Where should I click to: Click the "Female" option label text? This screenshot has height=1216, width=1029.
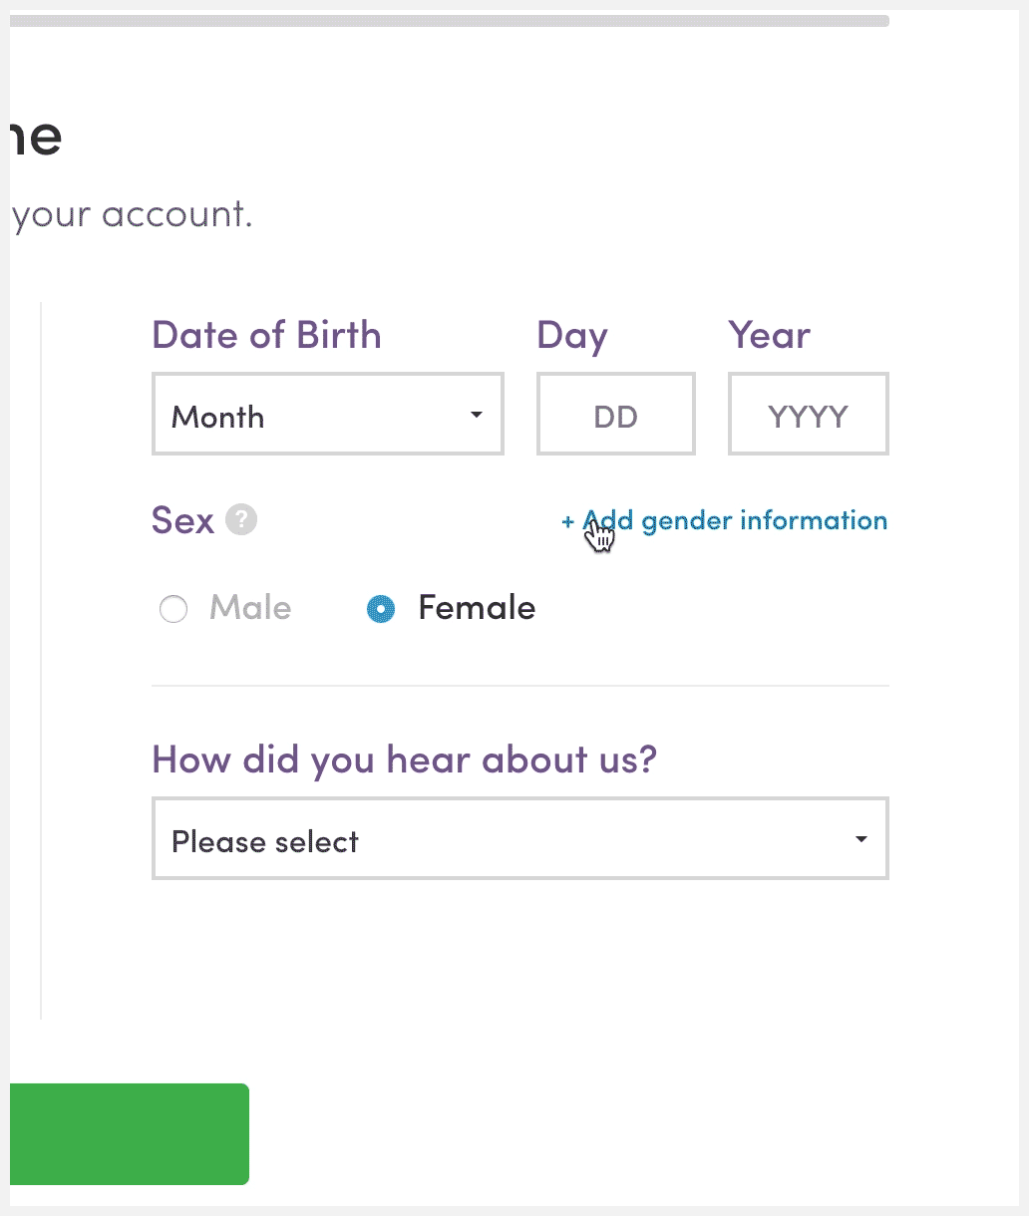point(477,608)
